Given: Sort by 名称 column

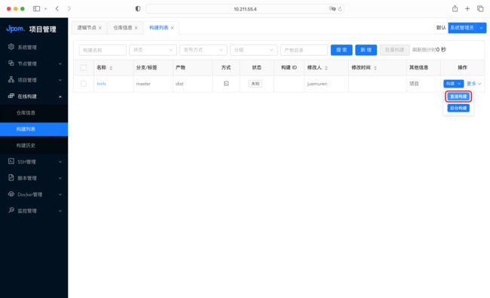Looking at the screenshot, I should click(111, 68).
